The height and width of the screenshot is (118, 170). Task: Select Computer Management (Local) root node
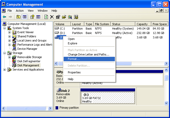click(27, 24)
